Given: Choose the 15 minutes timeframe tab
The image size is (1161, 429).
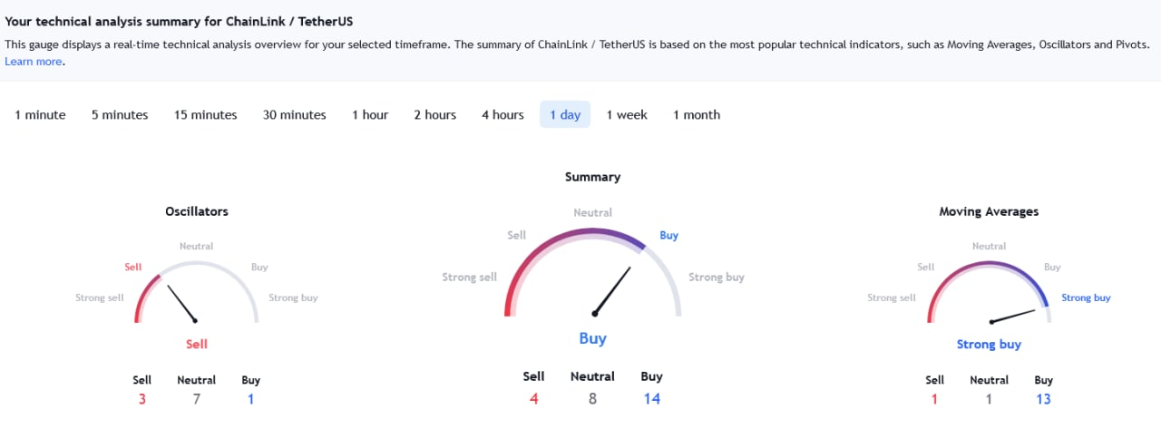Looking at the screenshot, I should (x=206, y=115).
